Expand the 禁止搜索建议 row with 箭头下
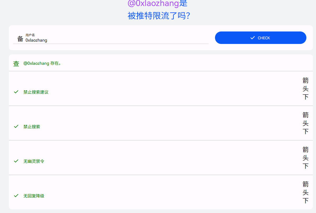Screen dimensions: 316x213 coord(305,88)
